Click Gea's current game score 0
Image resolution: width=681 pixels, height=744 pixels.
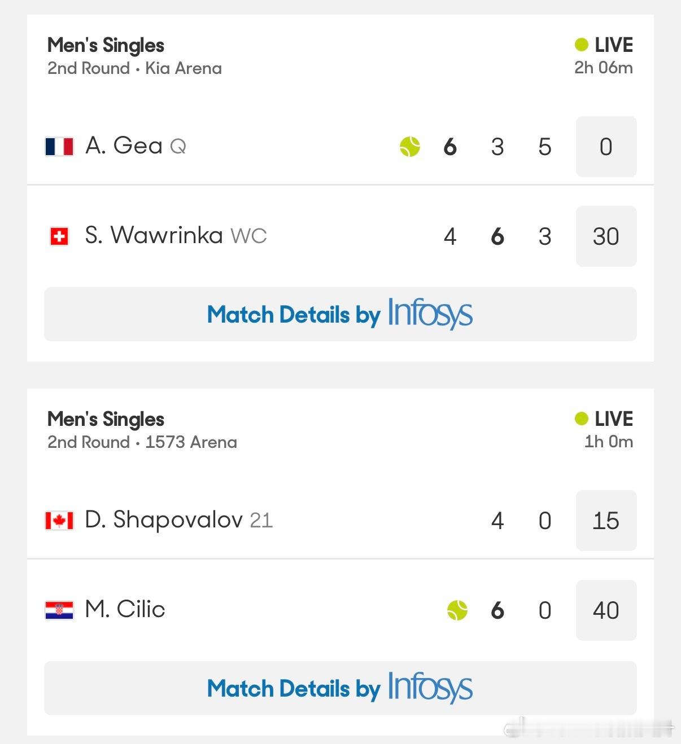[x=606, y=147]
